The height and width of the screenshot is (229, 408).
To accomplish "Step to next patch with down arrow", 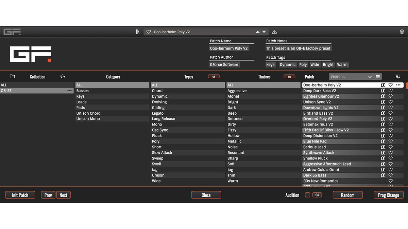I will tap(264, 32).
